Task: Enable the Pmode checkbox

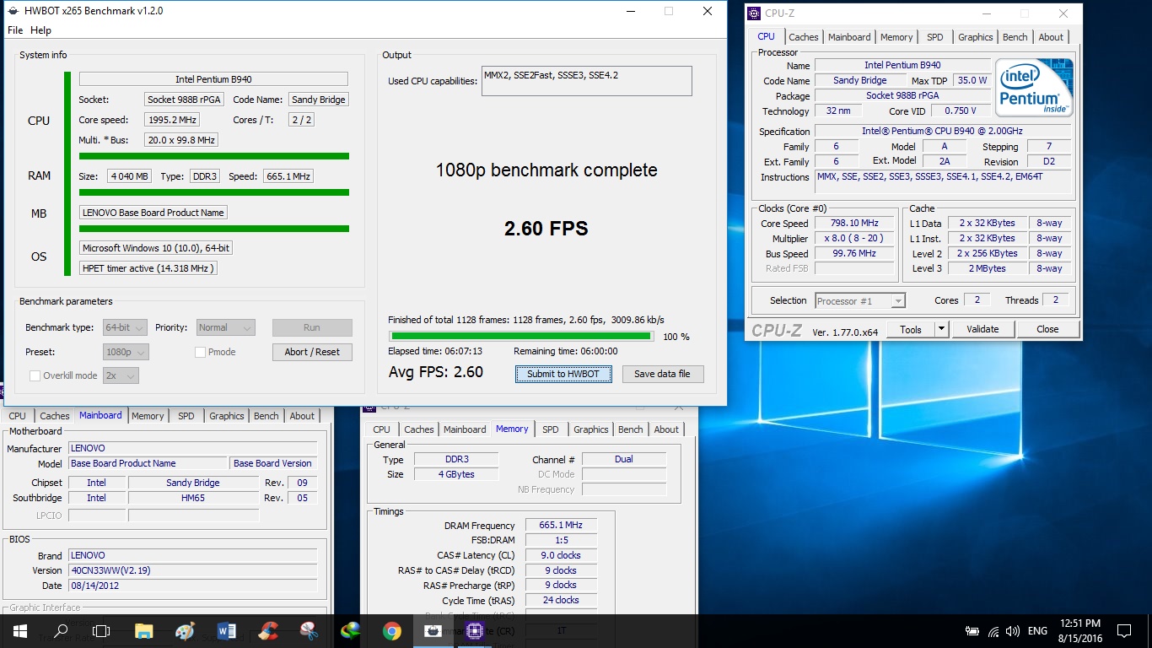Action: pyautogui.click(x=200, y=352)
